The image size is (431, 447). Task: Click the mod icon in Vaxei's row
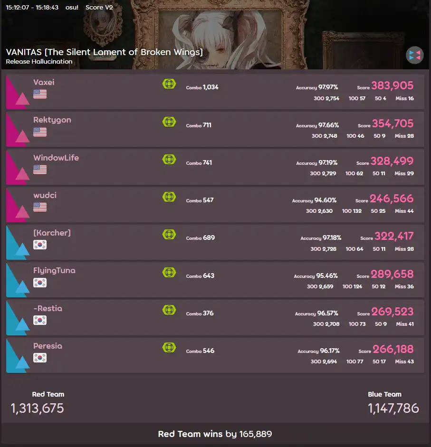coord(169,84)
